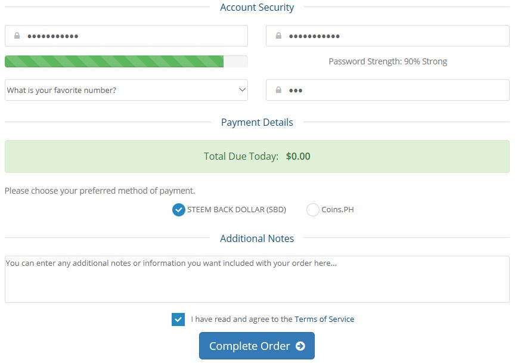Click the arrow icon on Complete Order
Image resolution: width=518 pixels, height=363 pixels.
click(300, 346)
